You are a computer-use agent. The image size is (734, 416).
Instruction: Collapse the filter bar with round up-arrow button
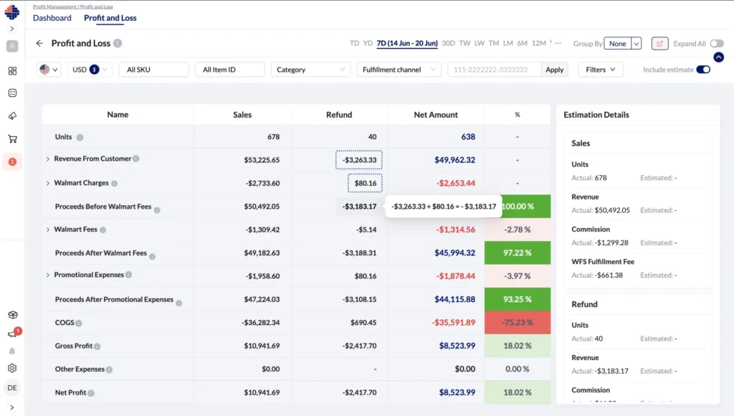(718, 57)
